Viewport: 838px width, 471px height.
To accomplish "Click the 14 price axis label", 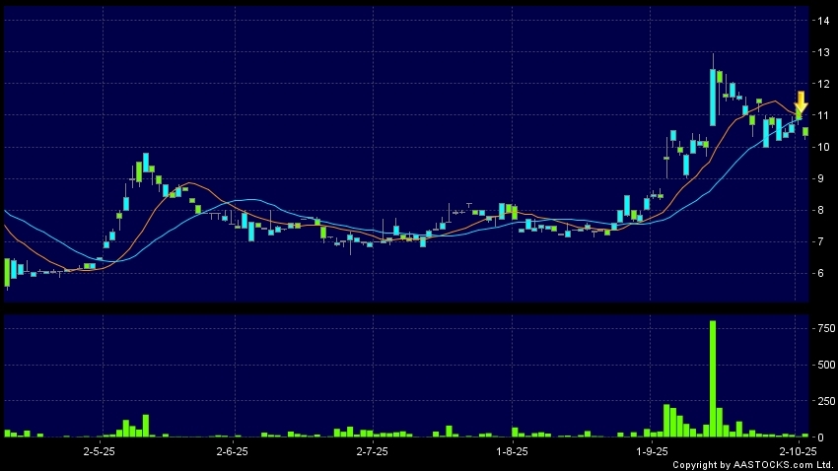I will (820, 21).
